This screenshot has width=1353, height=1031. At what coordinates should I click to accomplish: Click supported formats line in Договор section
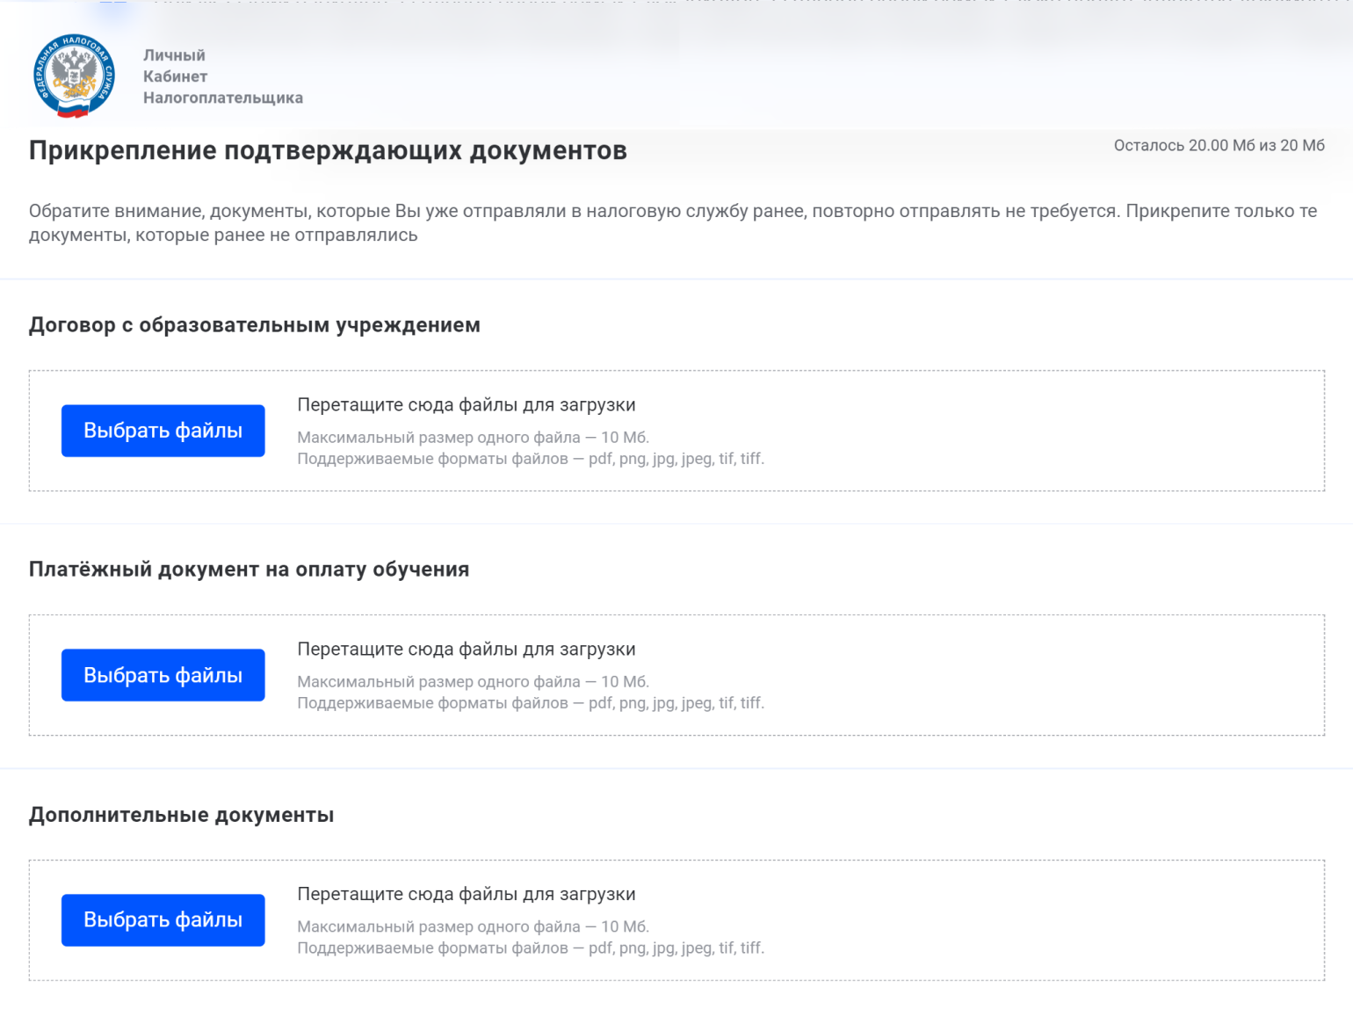[x=531, y=459]
